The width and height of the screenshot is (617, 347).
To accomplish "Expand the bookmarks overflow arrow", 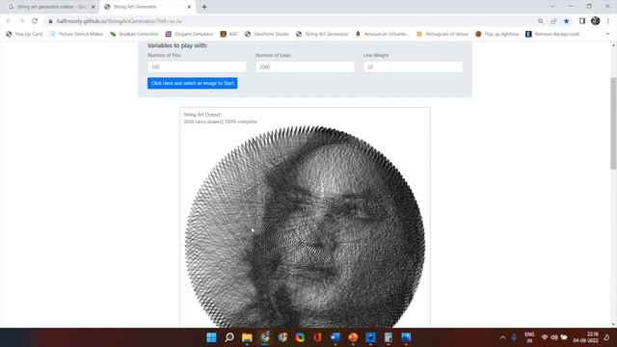I will pos(607,35).
